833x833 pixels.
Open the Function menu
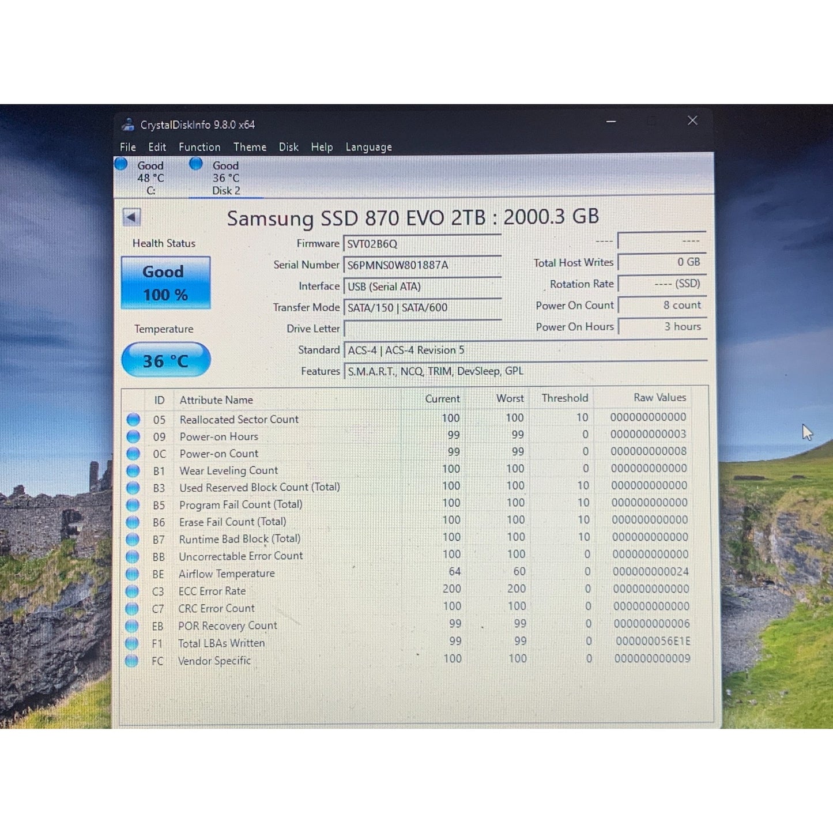coord(199,147)
